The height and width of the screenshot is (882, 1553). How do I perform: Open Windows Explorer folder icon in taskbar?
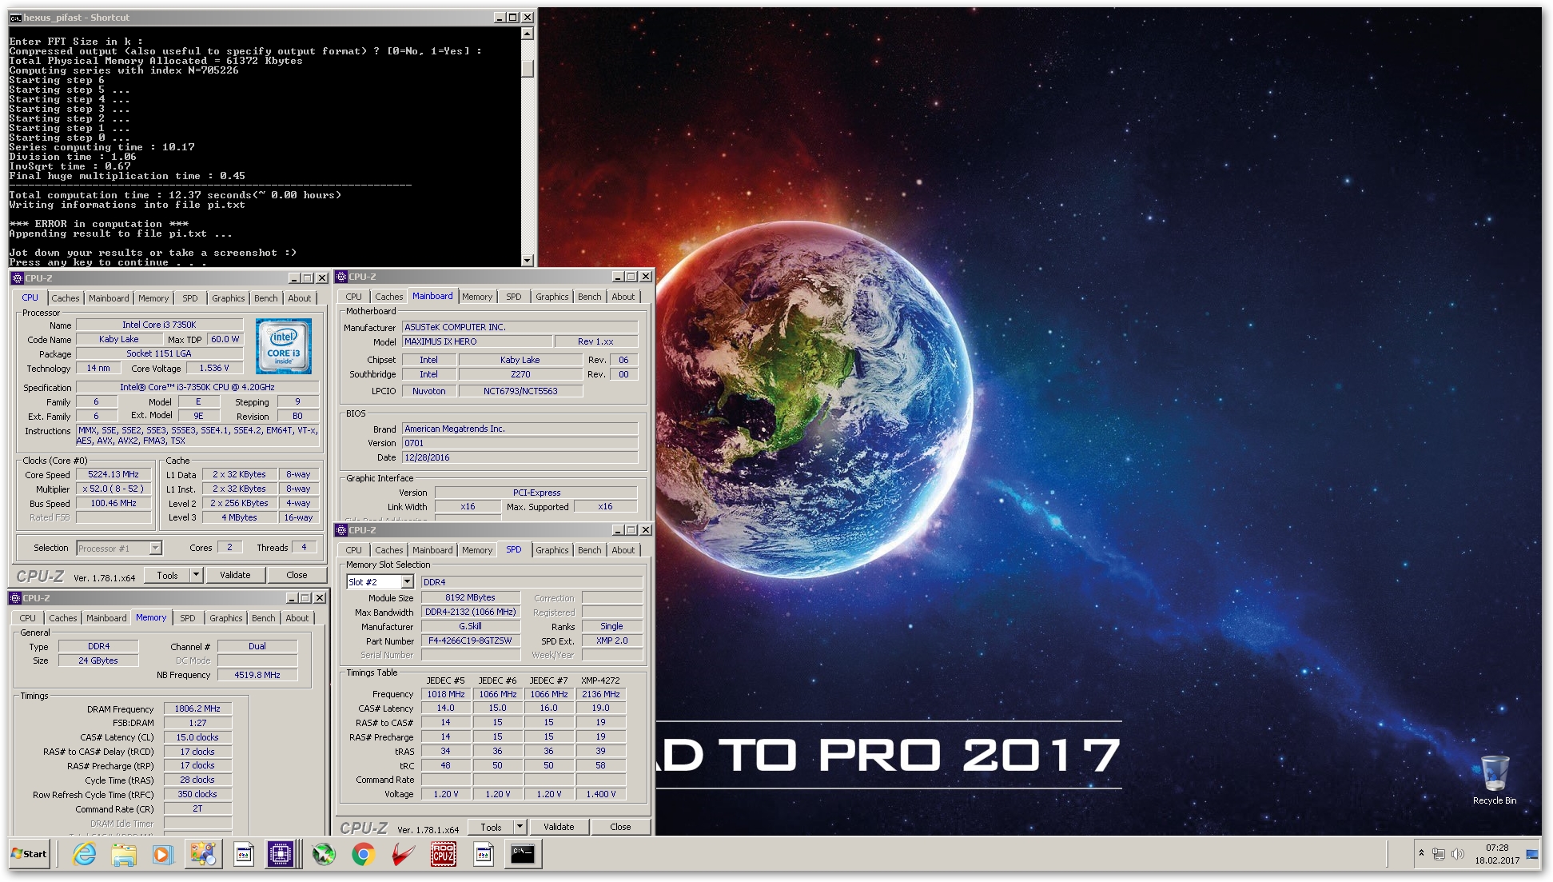pyautogui.click(x=123, y=854)
